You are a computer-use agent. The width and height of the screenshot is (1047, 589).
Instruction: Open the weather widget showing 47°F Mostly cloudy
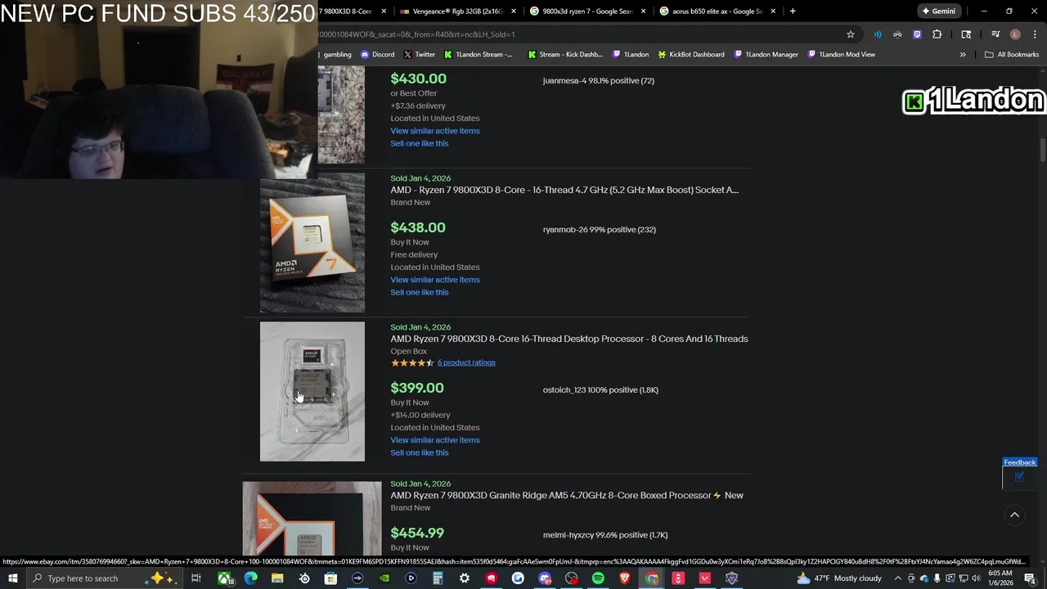841,578
